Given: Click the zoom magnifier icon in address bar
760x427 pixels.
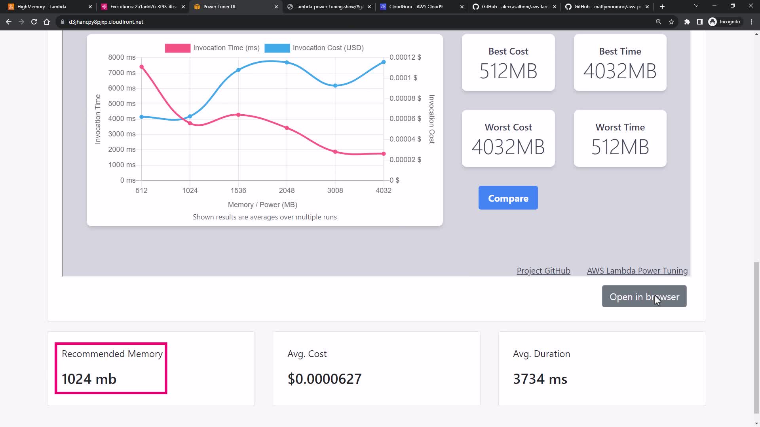Looking at the screenshot, I should click(659, 22).
